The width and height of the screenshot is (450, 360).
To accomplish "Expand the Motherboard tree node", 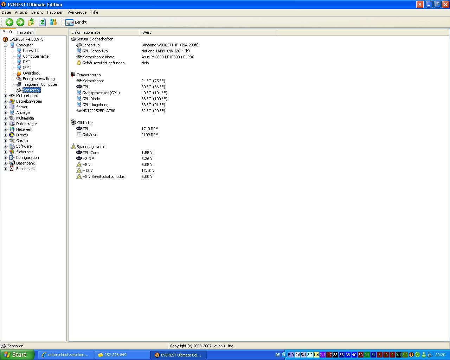I will click(x=5, y=96).
